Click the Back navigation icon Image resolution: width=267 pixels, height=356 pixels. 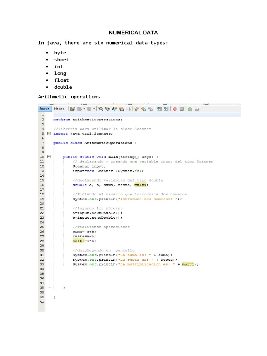click(x=80, y=109)
